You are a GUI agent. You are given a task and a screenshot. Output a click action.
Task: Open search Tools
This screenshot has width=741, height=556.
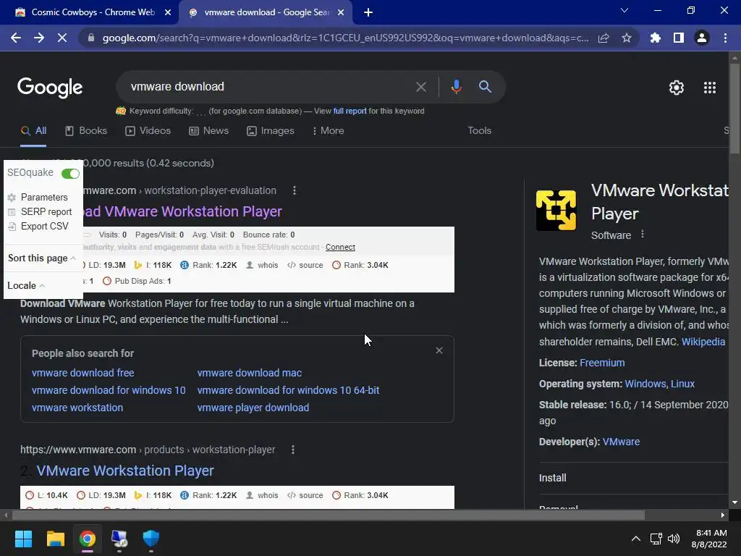(x=479, y=130)
